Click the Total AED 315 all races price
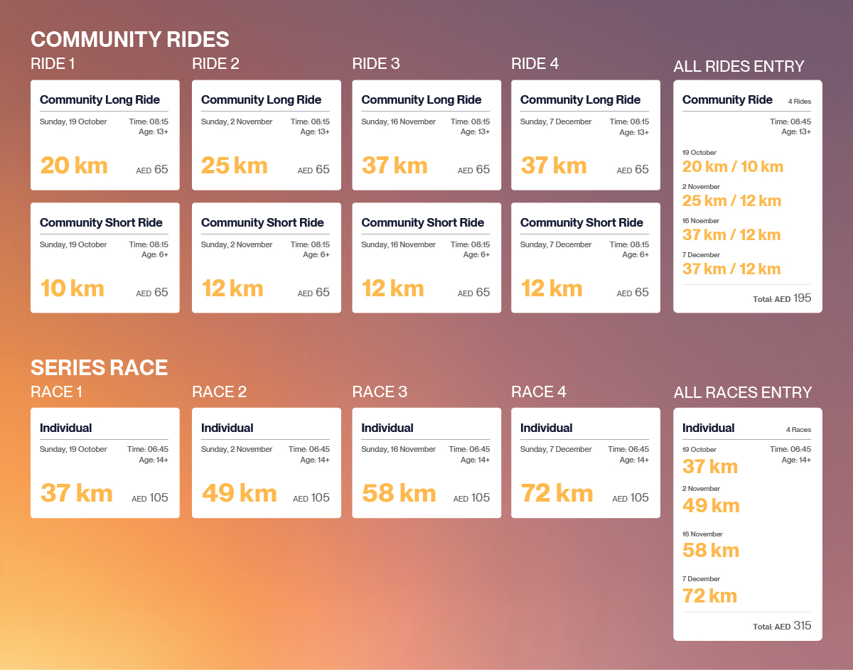Screen dimensions: 853x670 tap(781, 626)
